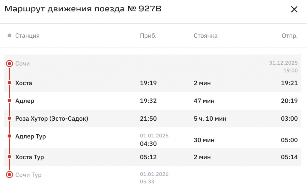Click the Сочи Тур terminal station marker
The width and height of the screenshot is (307, 191).
pyautogui.click(x=9, y=175)
